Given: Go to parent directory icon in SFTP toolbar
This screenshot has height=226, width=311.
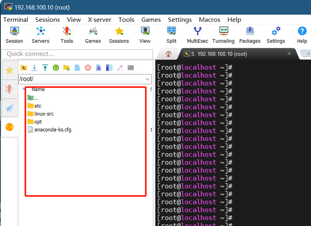Looking at the screenshot, I should tap(24, 68).
